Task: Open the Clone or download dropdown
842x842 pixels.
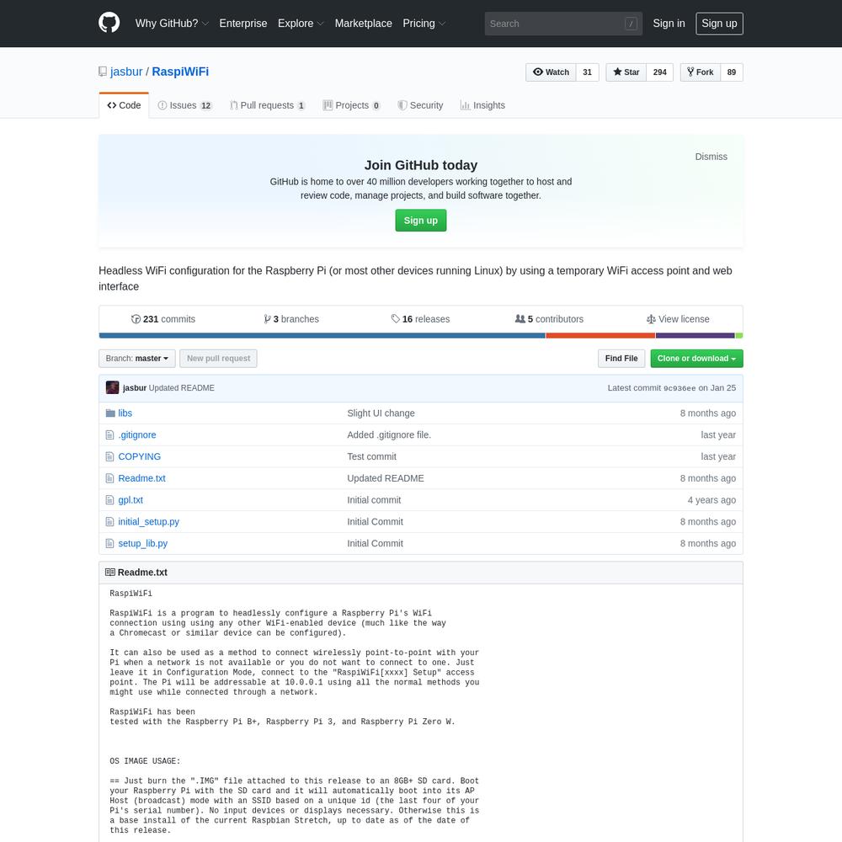Action: click(x=696, y=358)
